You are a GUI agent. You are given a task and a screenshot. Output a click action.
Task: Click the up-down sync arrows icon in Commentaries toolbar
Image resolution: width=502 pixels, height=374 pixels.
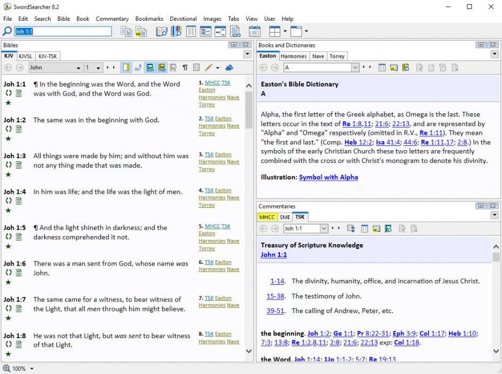point(351,229)
